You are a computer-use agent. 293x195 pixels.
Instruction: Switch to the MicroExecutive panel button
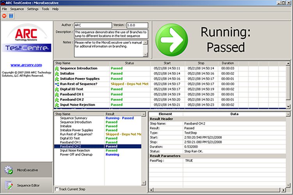tap(27, 170)
